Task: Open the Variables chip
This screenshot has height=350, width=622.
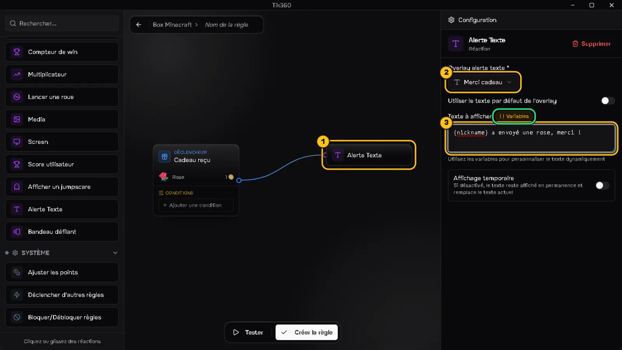Action: point(514,116)
